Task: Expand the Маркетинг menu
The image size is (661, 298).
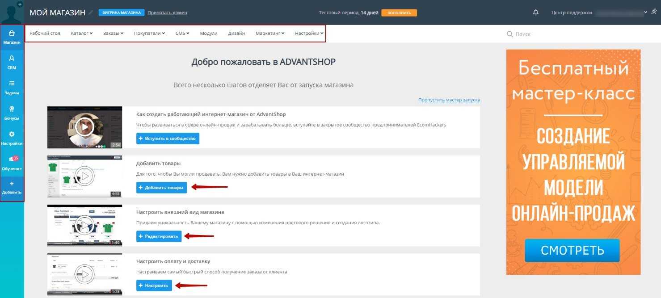Action: 270,33
